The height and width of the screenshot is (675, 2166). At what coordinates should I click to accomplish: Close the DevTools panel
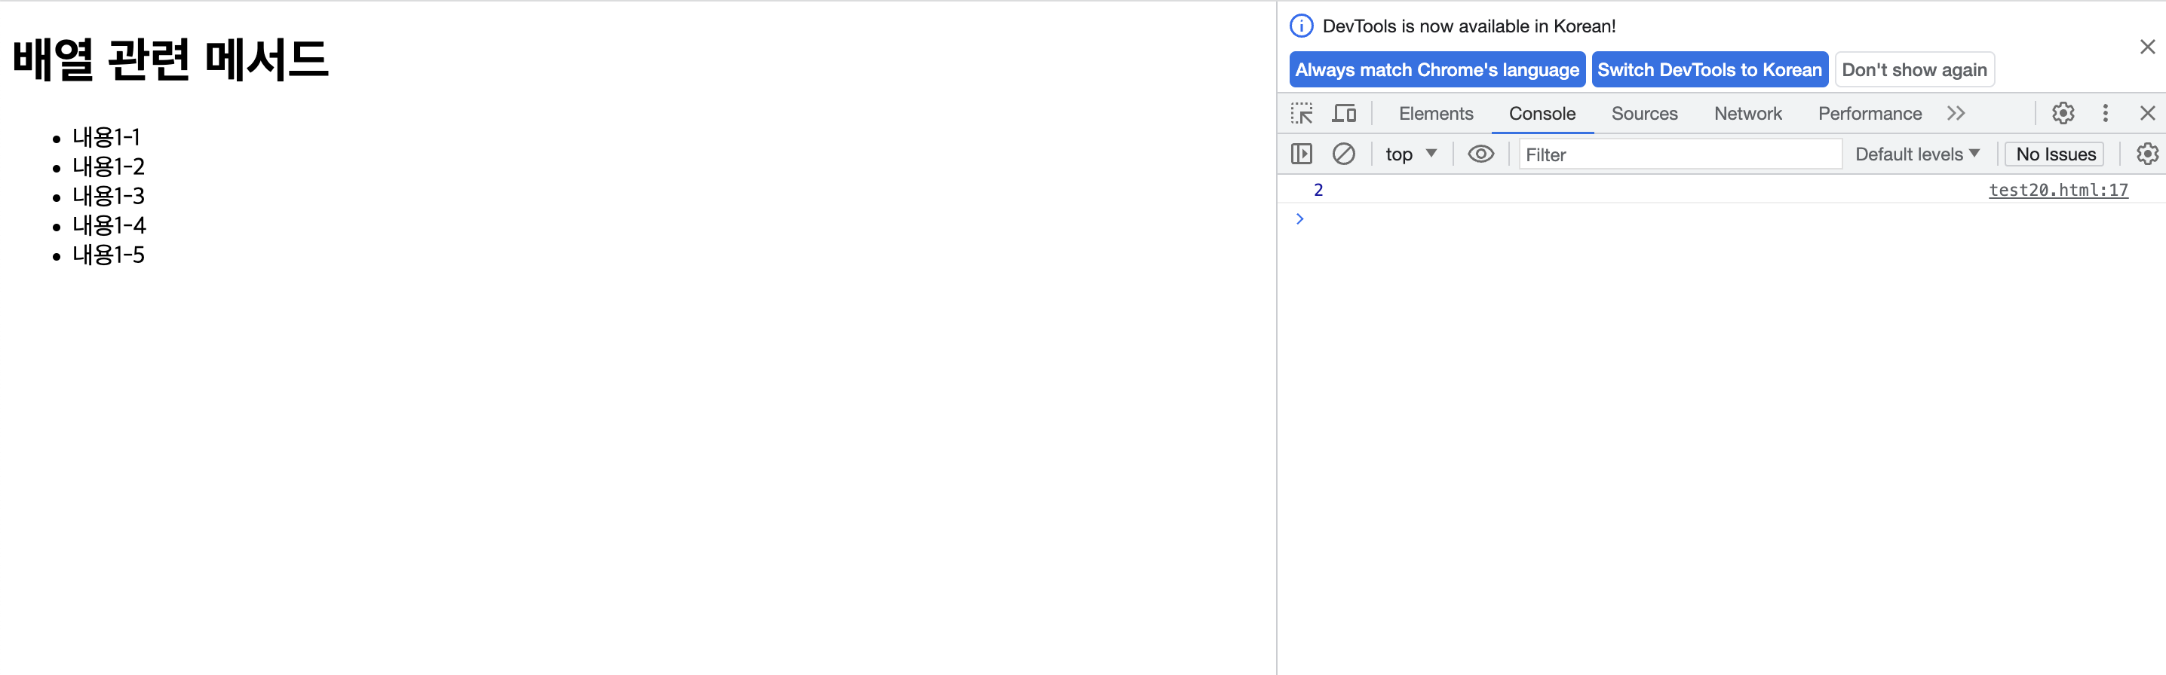(x=2147, y=113)
